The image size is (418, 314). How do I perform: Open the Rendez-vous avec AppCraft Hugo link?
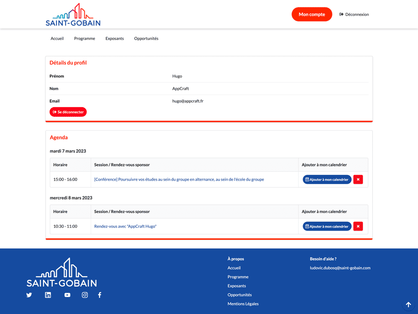[x=125, y=226]
